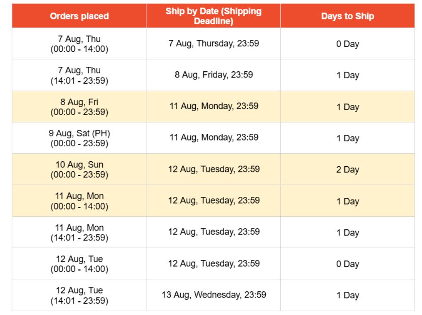Click the "7 Aug, Thursday, 23:59" deadline cell
Viewport: 422px width, 315px height.
[213, 44]
